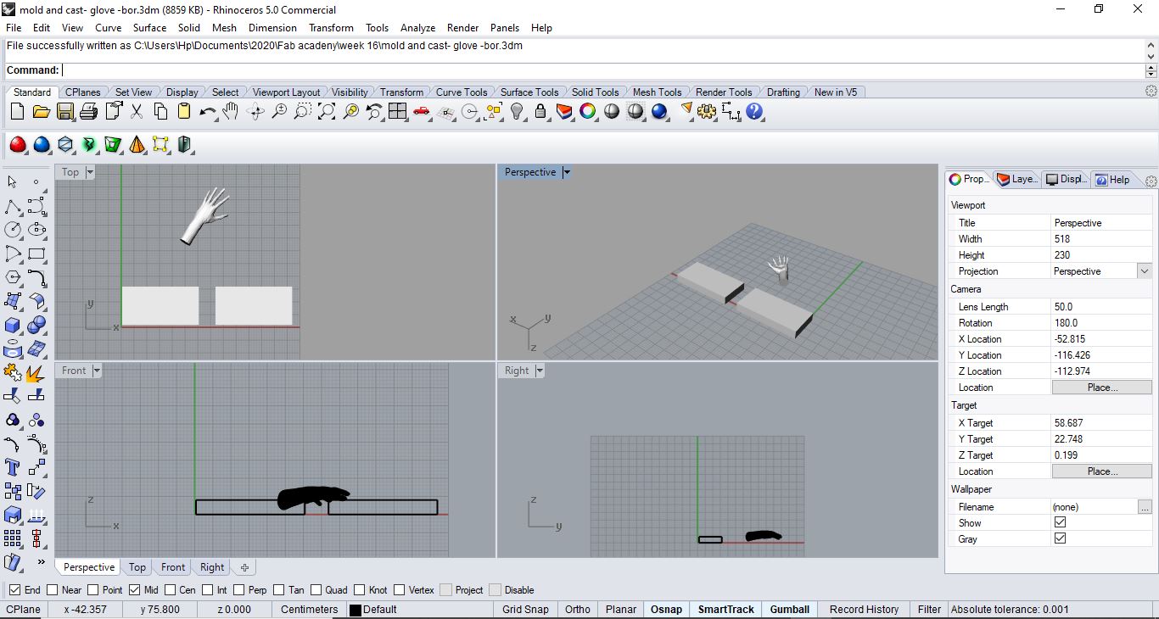
Task: Switch to the Curve Tools toolbar tab
Action: click(462, 92)
